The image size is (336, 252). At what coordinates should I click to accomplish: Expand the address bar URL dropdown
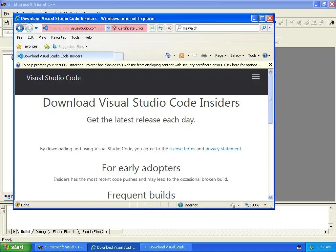[108, 28]
